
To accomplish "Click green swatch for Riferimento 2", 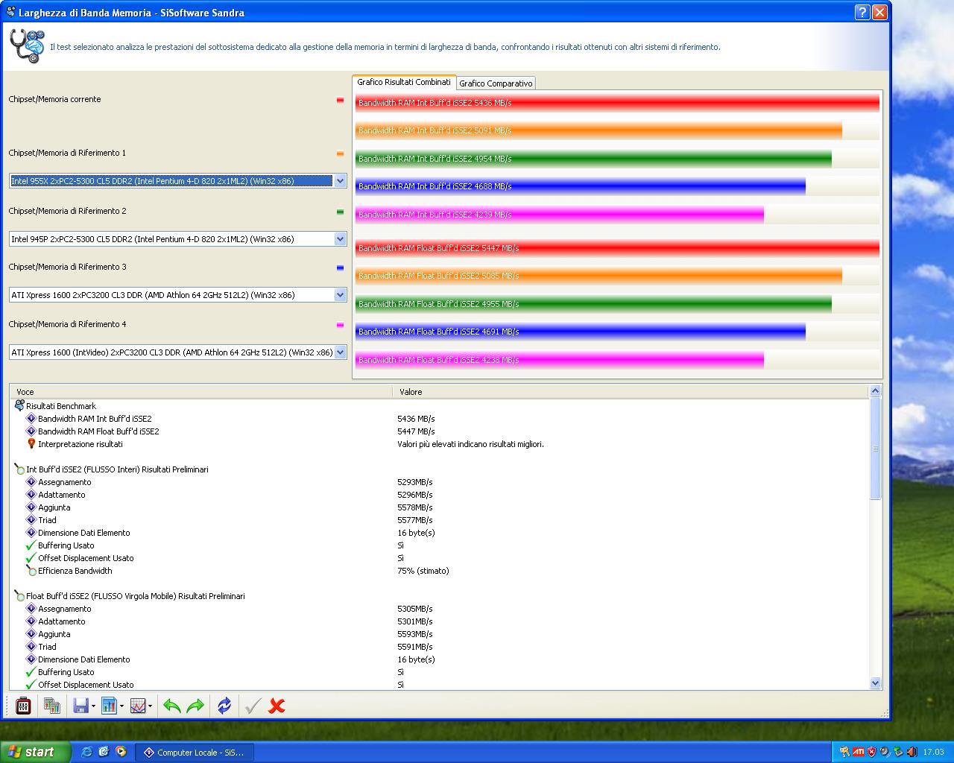I will pos(340,212).
